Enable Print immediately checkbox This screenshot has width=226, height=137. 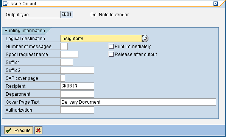111,47
